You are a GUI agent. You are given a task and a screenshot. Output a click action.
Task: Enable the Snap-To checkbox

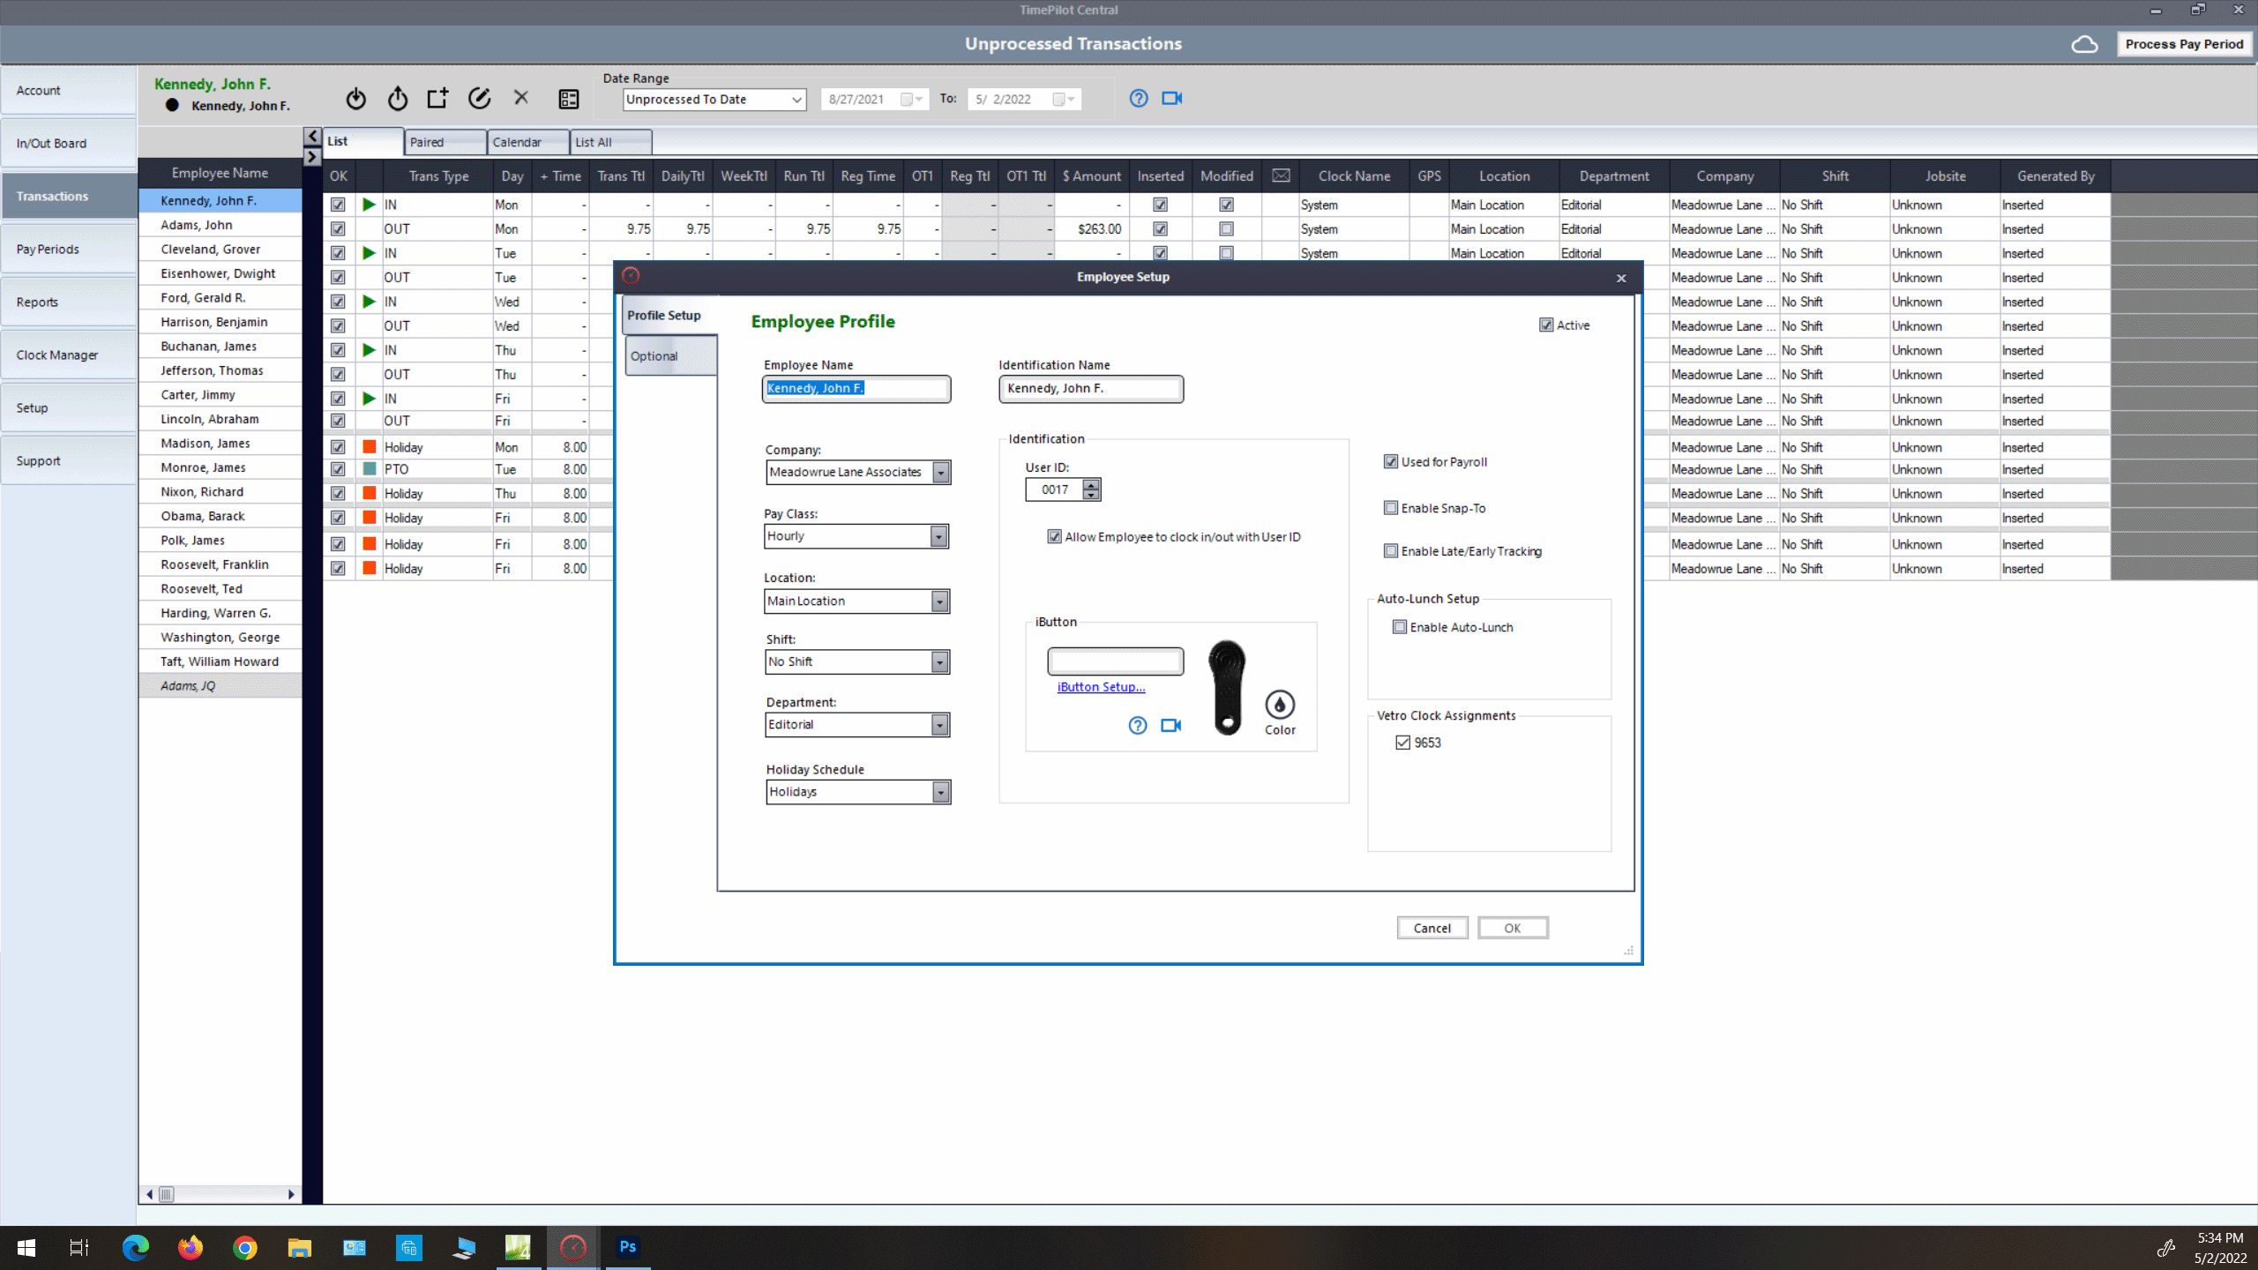pyautogui.click(x=1391, y=508)
